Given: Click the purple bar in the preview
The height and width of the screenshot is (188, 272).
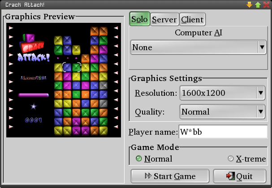Looking at the screenshot, I should pyautogui.click(x=34, y=95).
